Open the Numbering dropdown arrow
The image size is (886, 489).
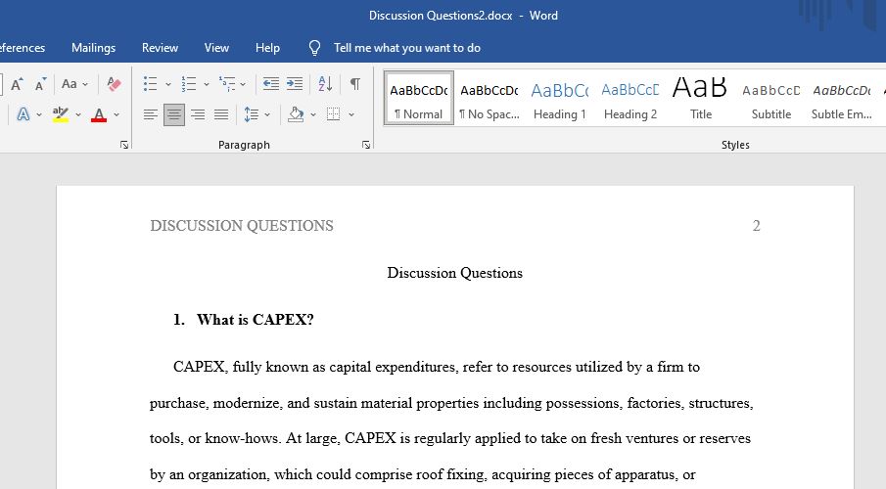207,84
